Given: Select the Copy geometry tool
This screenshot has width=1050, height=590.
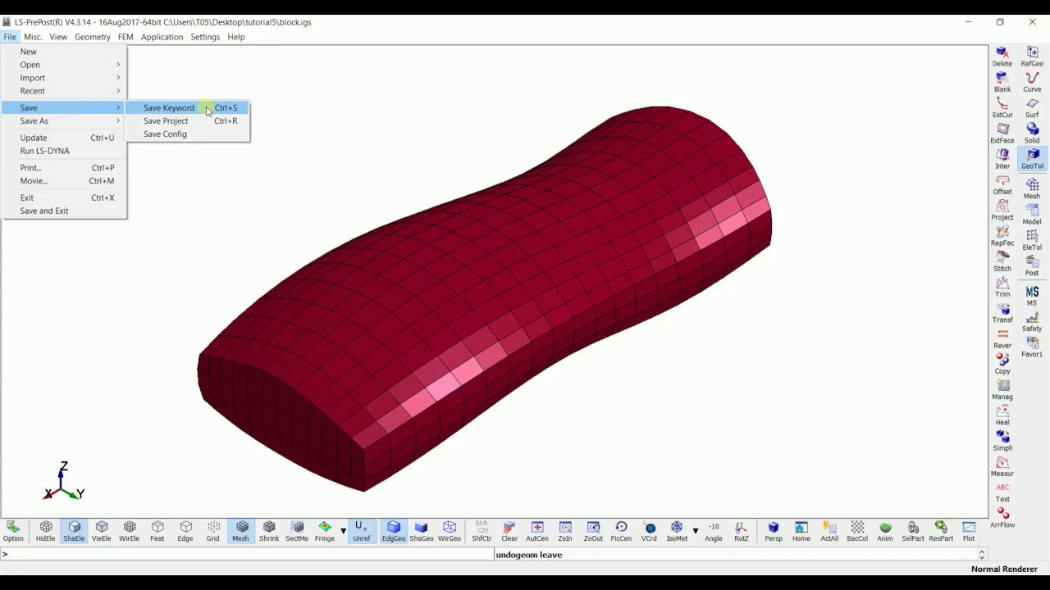Looking at the screenshot, I should pos(1002,363).
